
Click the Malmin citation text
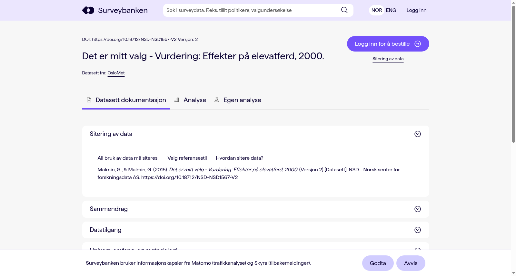(x=249, y=174)
